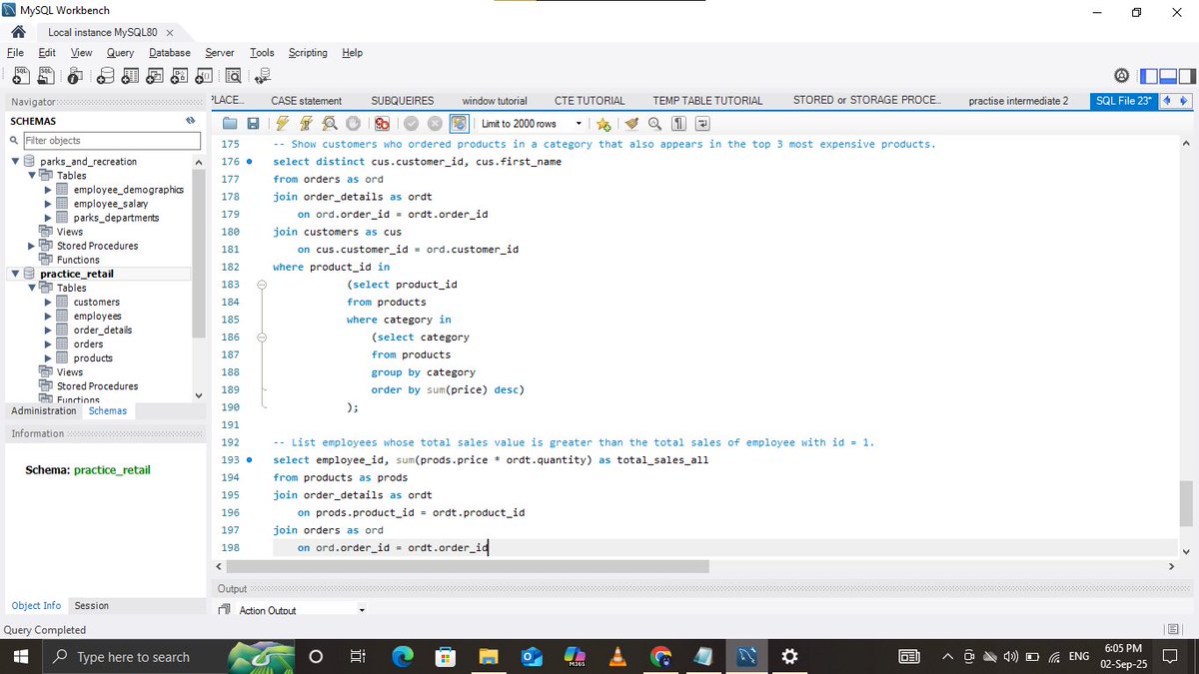This screenshot has height=674, width=1199.
Task: Open the SQL snippets panel star icon
Action: (602, 123)
